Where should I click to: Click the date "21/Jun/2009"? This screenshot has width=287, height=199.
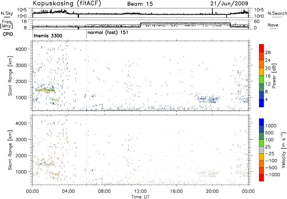click(229, 4)
